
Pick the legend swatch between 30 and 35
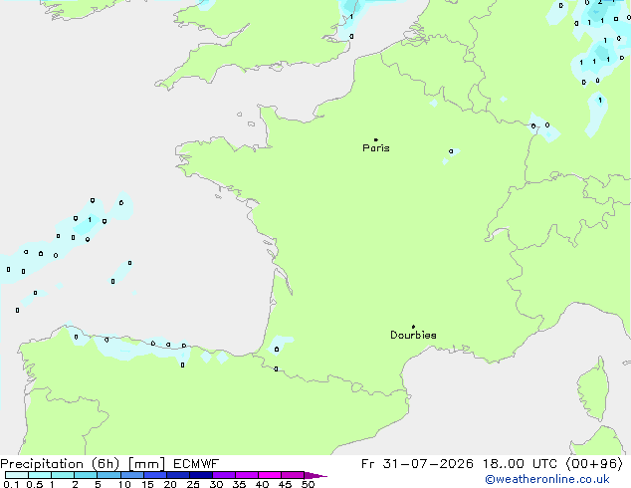click(223, 475)
